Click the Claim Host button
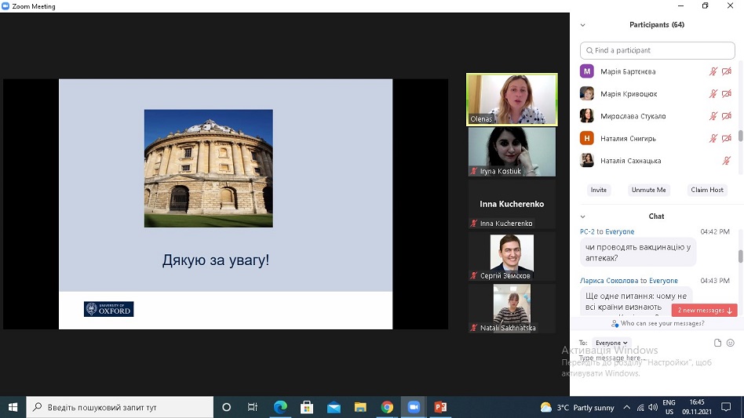This screenshot has height=418, width=744. point(706,190)
